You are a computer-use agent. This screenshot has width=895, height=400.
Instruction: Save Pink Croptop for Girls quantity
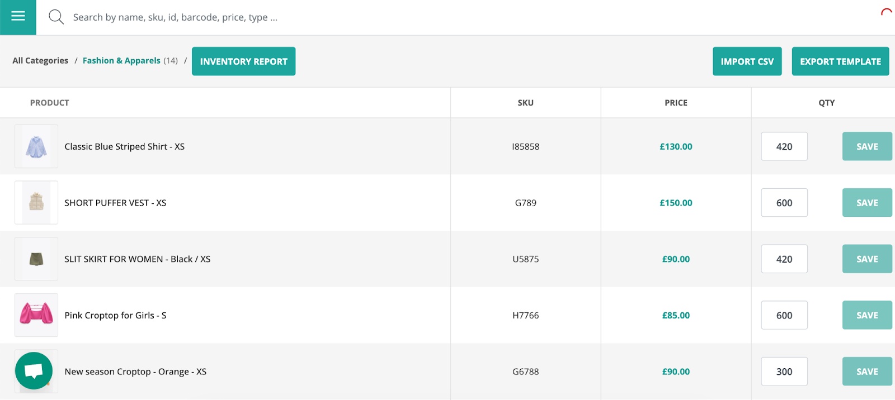pos(867,315)
